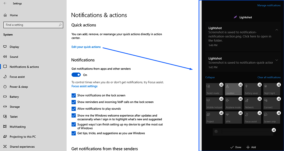Unpin the Screen snip quick action
The image size is (284, 151).
tap(279, 113)
